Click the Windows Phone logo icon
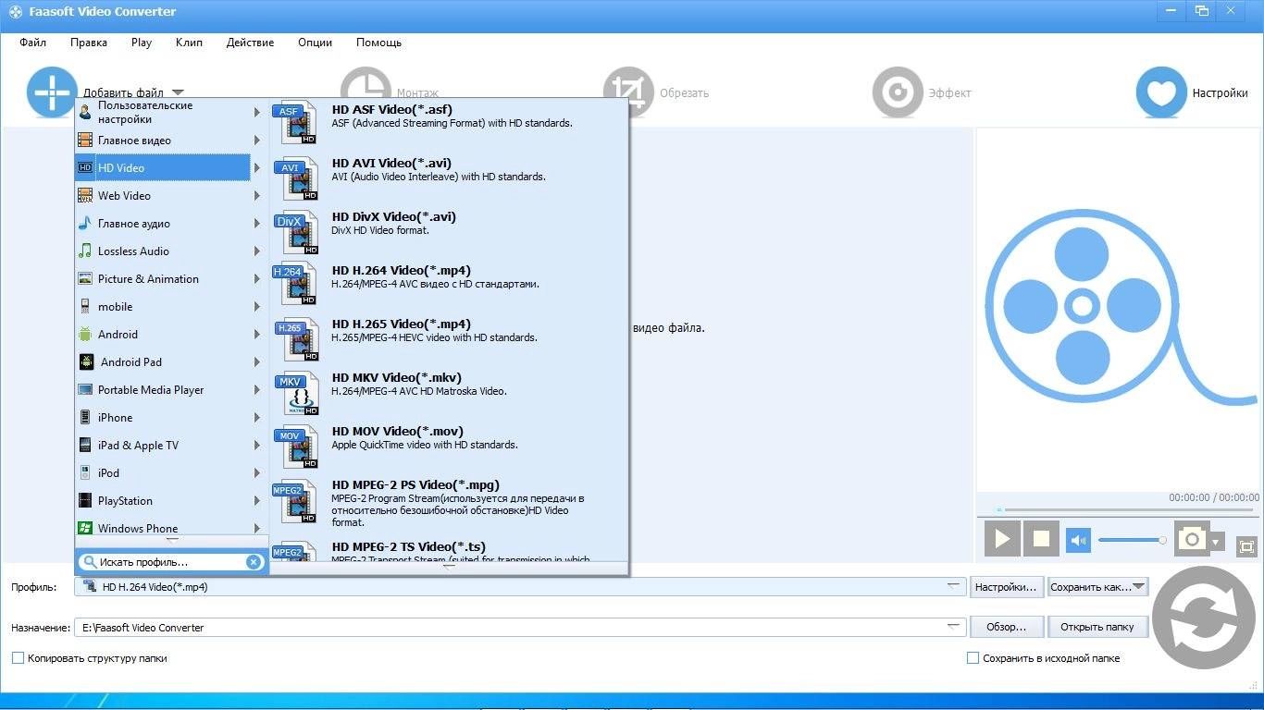Image resolution: width=1264 pixels, height=710 pixels. [x=85, y=528]
